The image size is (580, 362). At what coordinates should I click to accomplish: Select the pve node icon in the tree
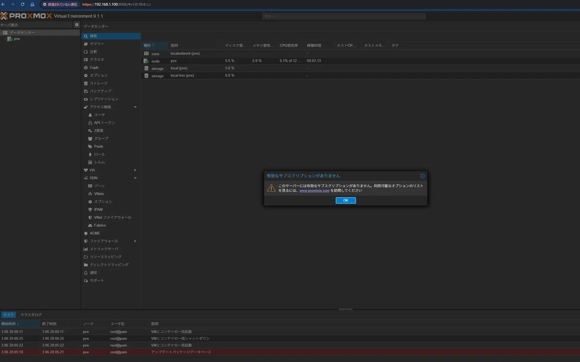click(10, 39)
